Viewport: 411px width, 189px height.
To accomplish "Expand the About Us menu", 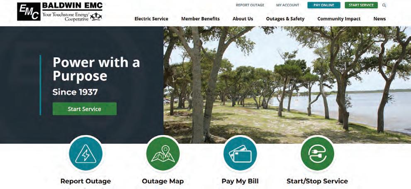I will [x=243, y=19].
